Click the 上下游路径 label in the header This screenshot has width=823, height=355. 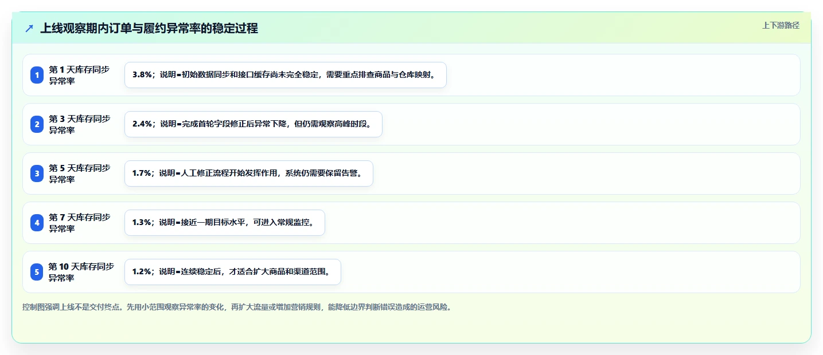(x=781, y=25)
